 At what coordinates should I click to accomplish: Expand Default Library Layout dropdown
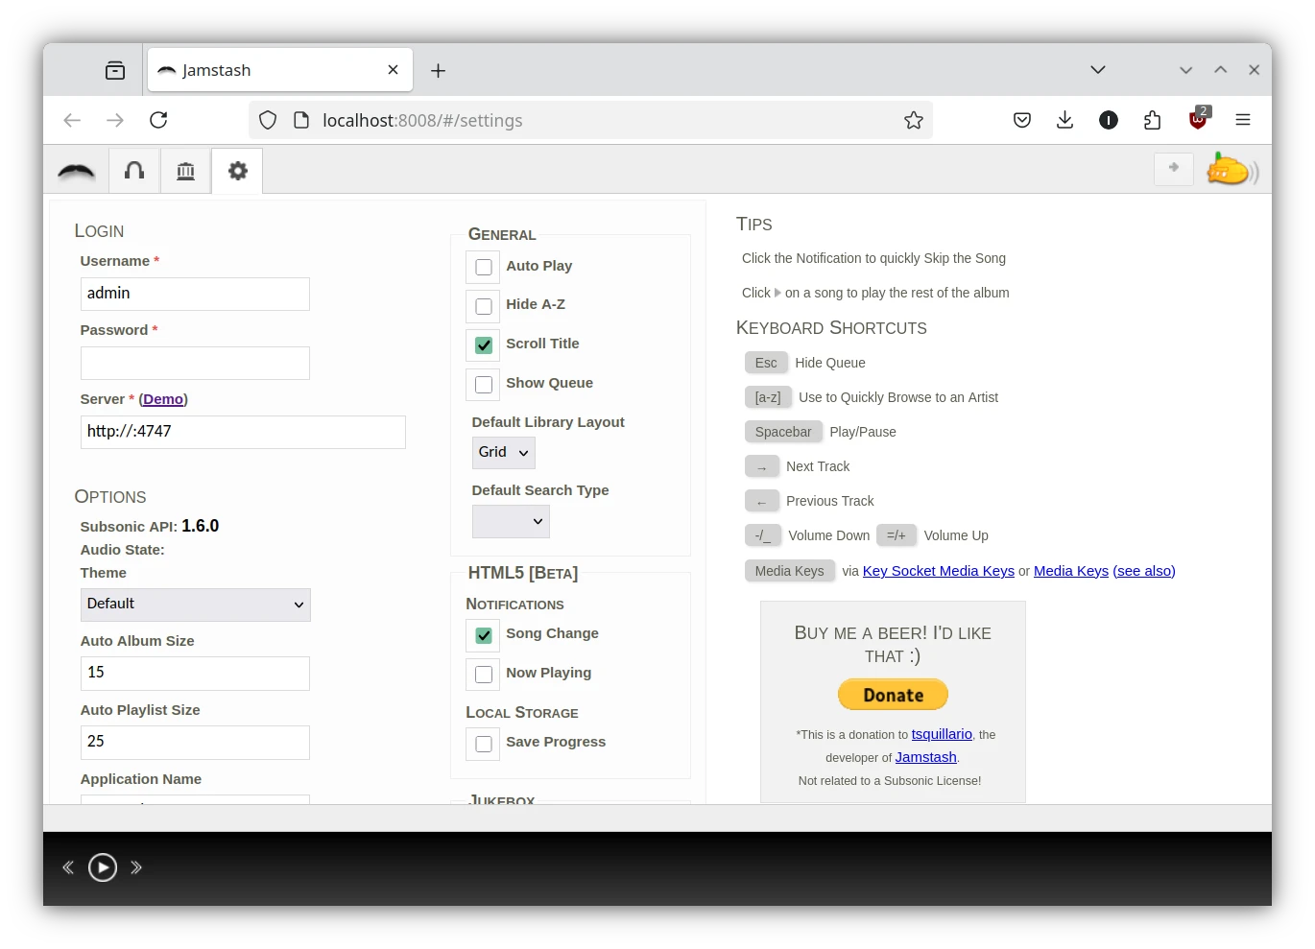pos(503,453)
